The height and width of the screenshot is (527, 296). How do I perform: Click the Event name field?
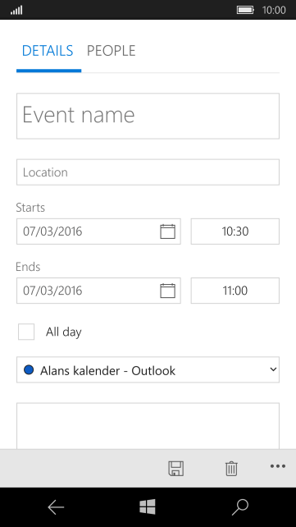click(x=148, y=116)
